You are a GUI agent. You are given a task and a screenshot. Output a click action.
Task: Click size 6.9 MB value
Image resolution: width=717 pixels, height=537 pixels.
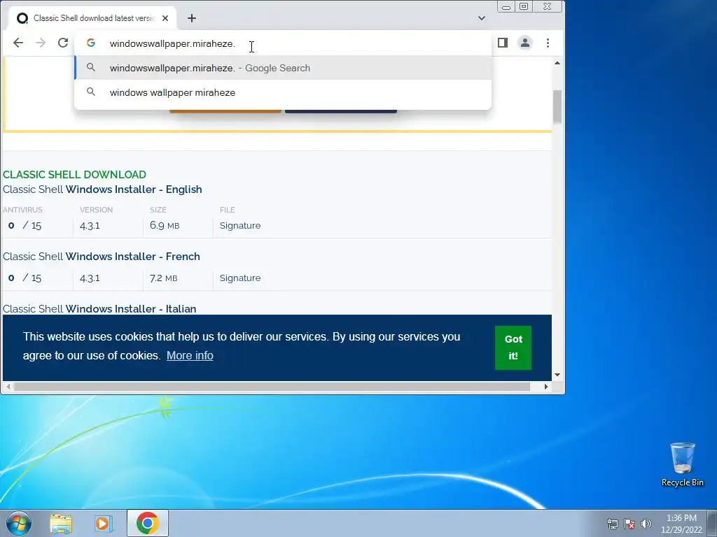pyautogui.click(x=165, y=226)
